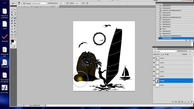Hide layer Слой 2 with its eye icon

click(154, 58)
